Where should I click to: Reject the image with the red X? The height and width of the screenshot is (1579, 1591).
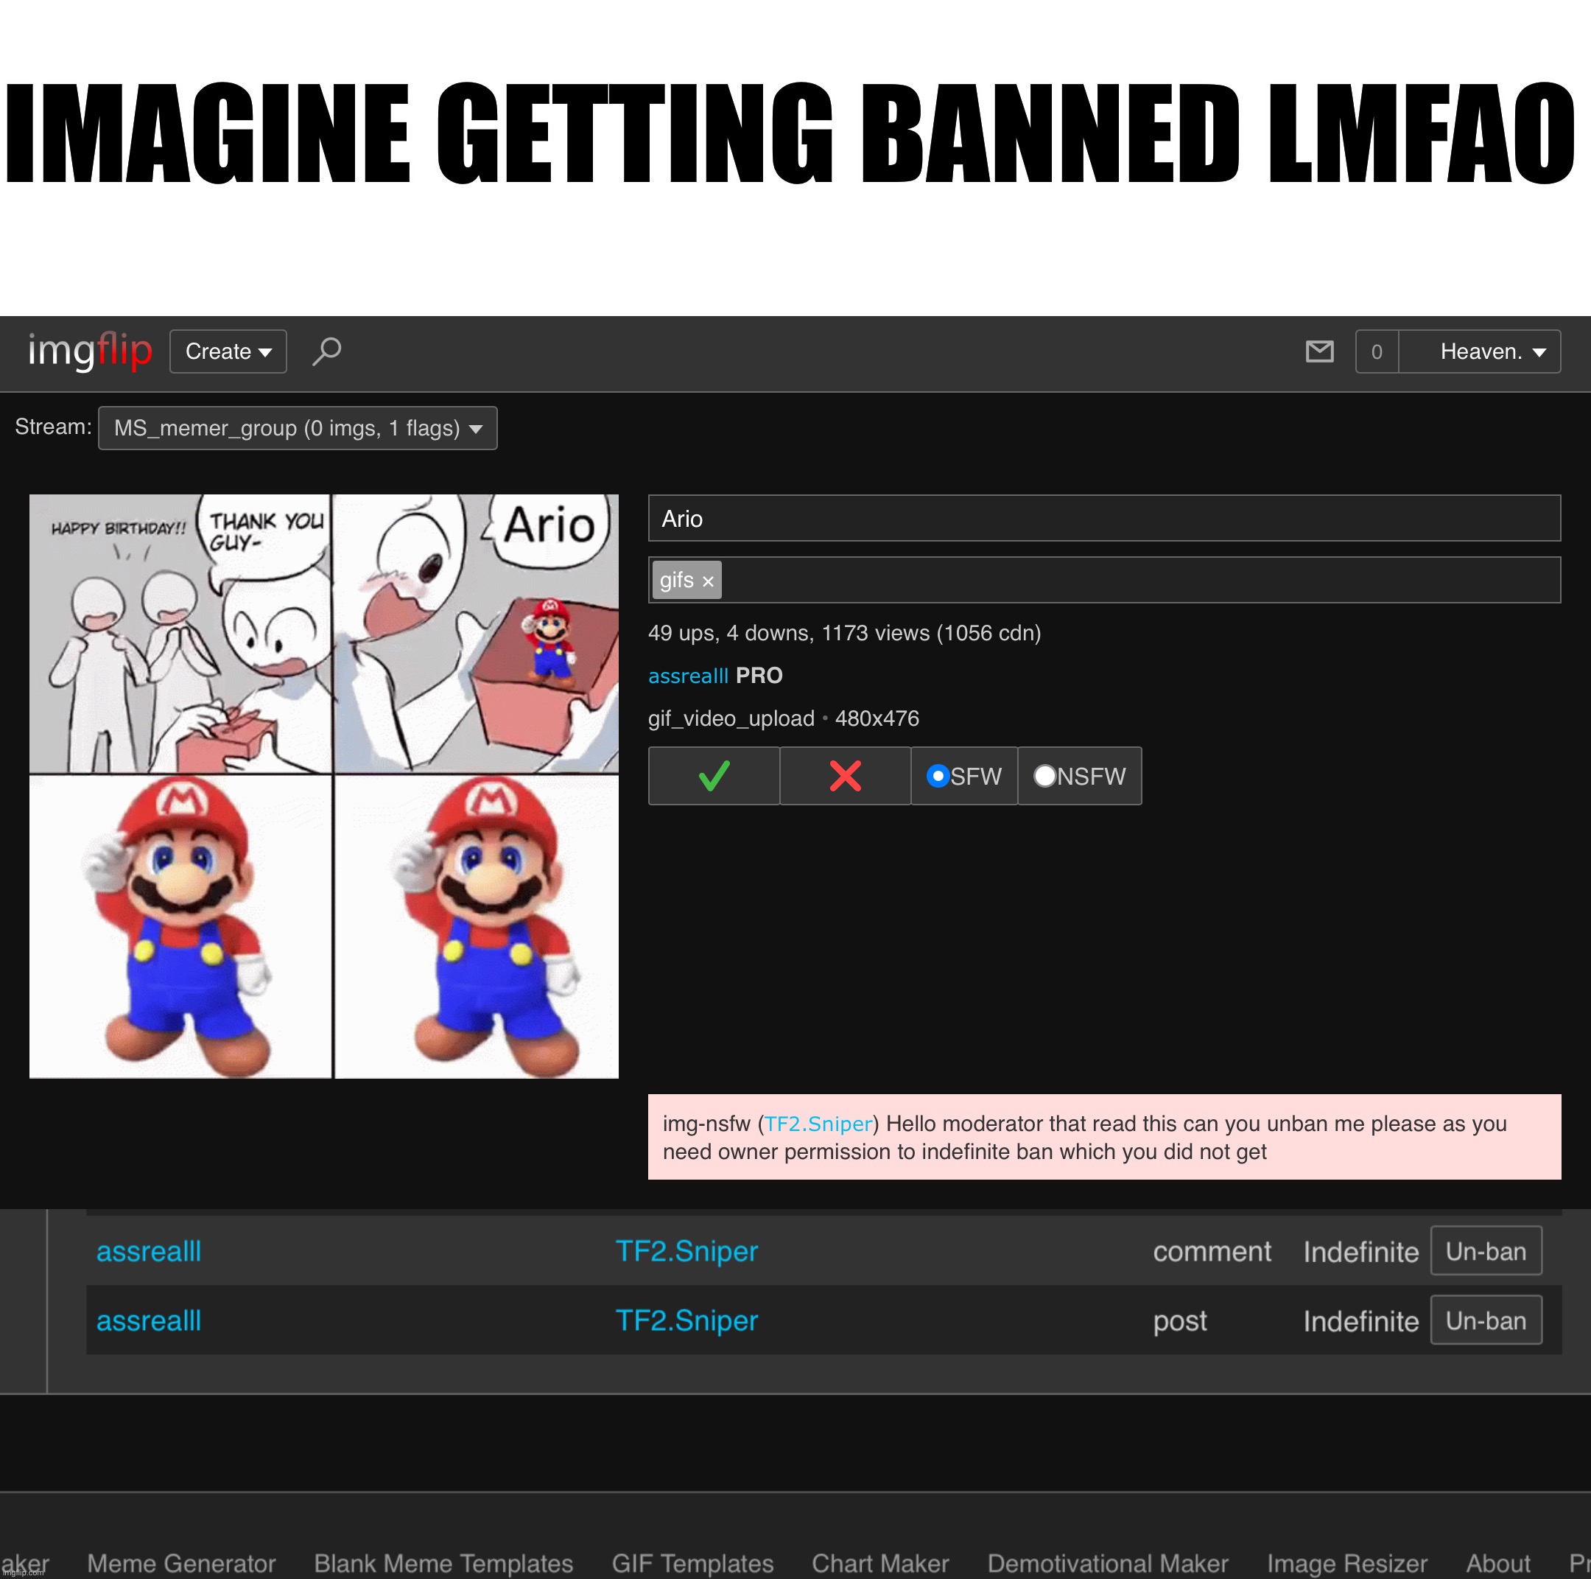click(x=845, y=776)
